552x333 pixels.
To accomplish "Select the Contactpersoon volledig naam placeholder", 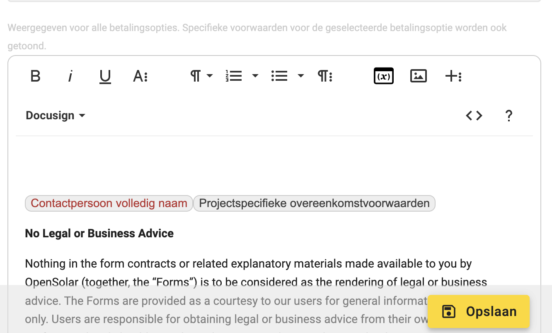I will click(109, 203).
